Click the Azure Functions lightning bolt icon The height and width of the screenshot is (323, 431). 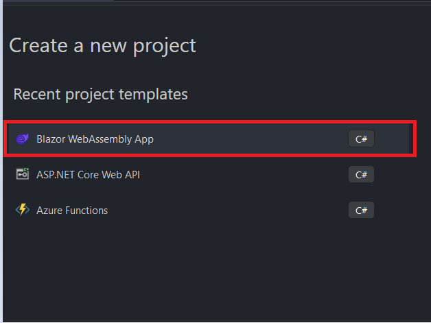[23, 210]
